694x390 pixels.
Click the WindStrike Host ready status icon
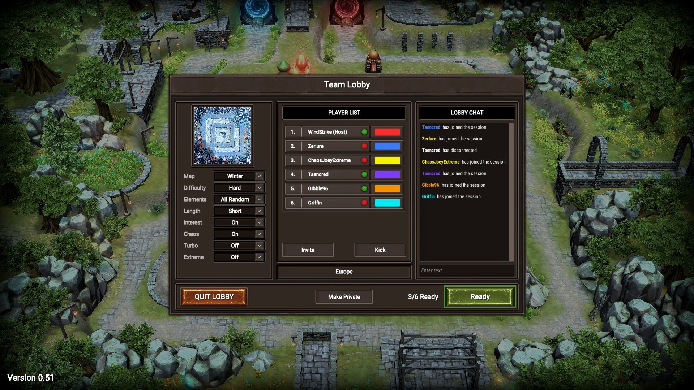point(365,132)
